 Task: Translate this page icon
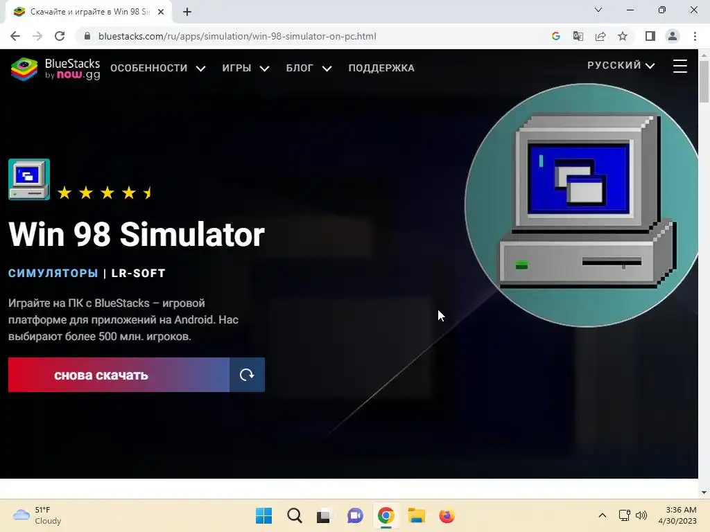pos(578,36)
